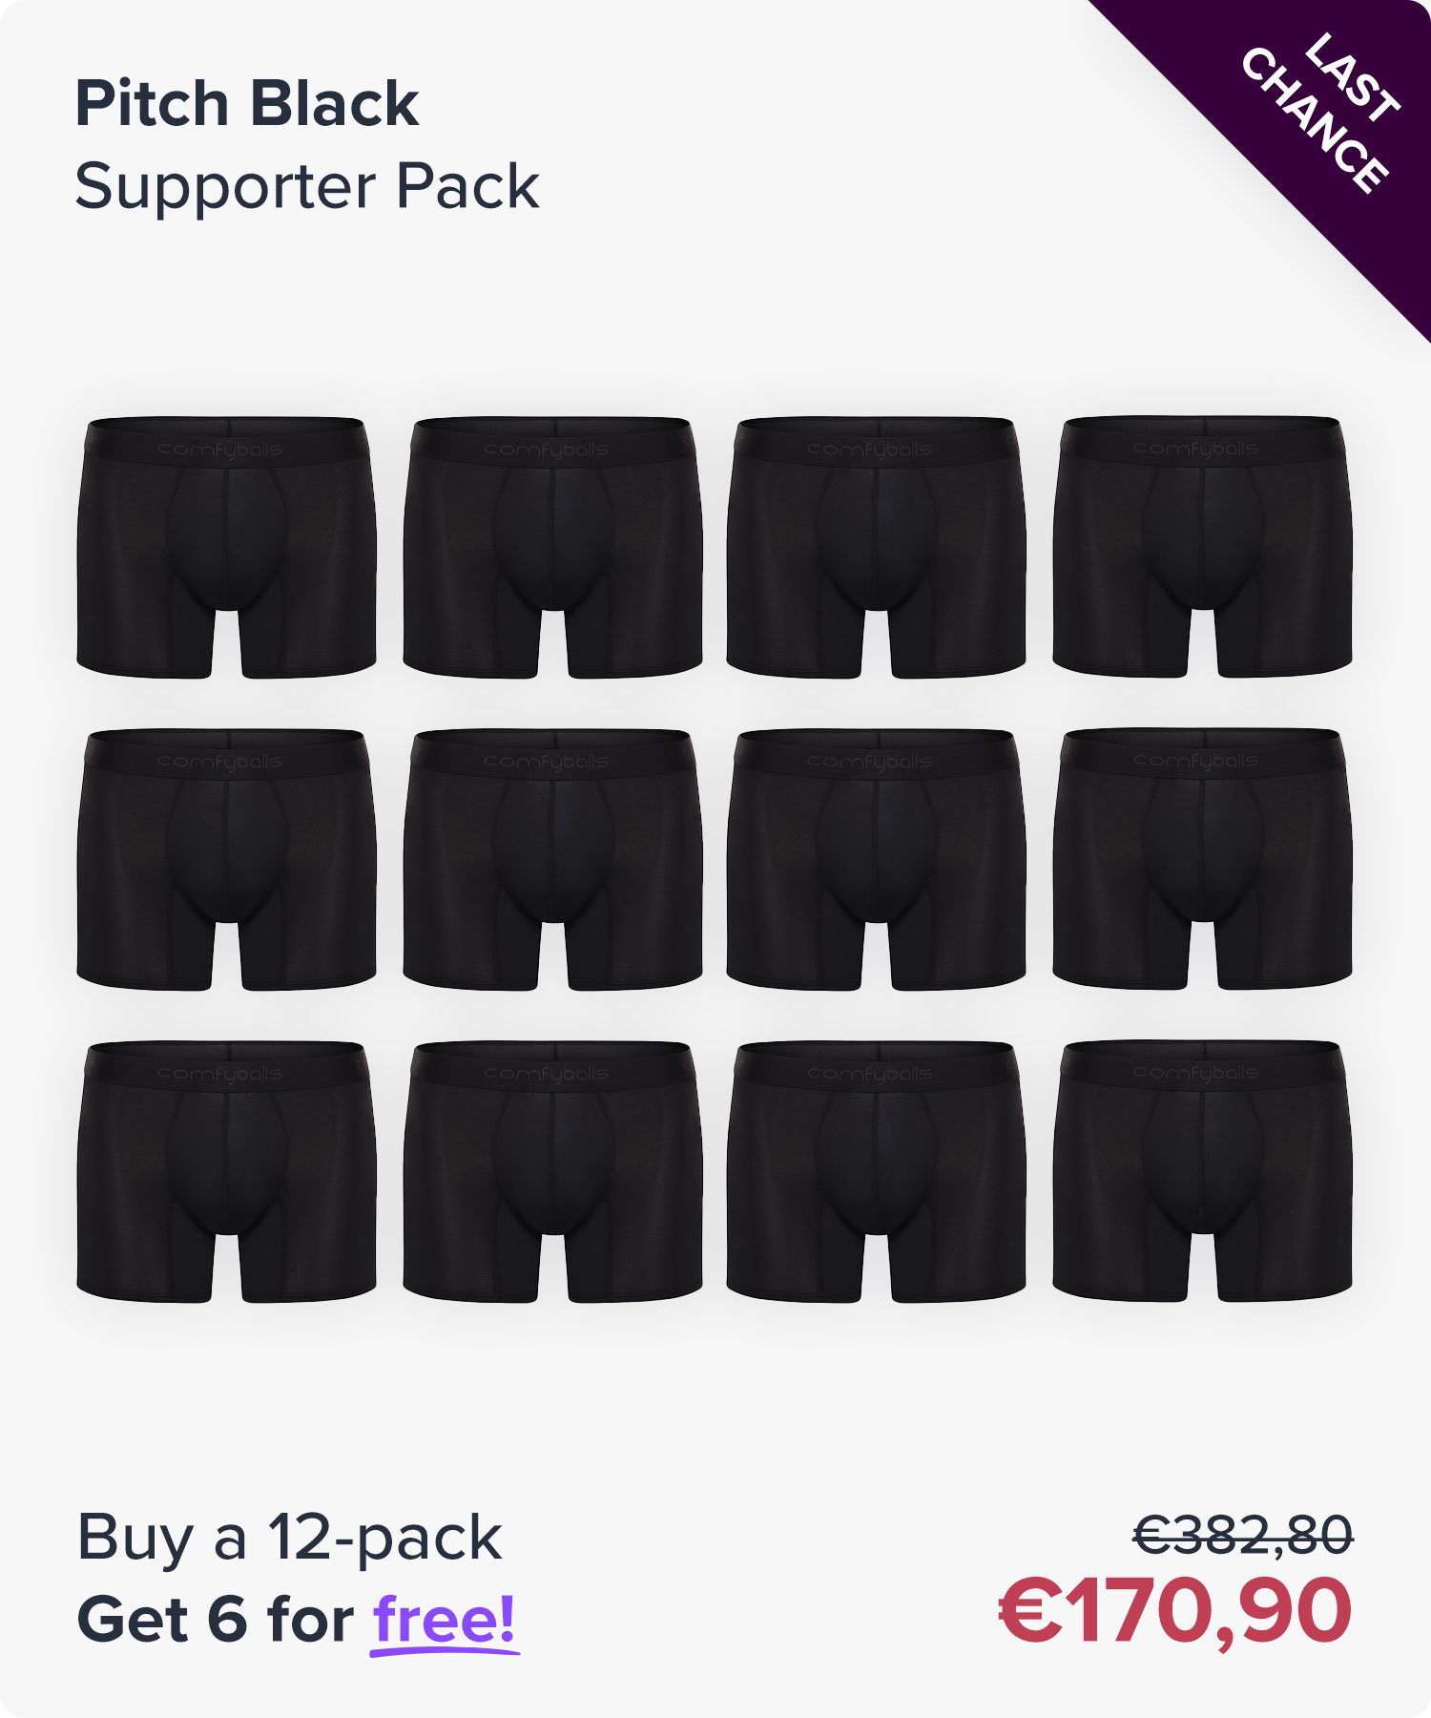Choose the third boxer in the bottom row
Viewport: 1431px width, 1718px height.
coord(876,1172)
